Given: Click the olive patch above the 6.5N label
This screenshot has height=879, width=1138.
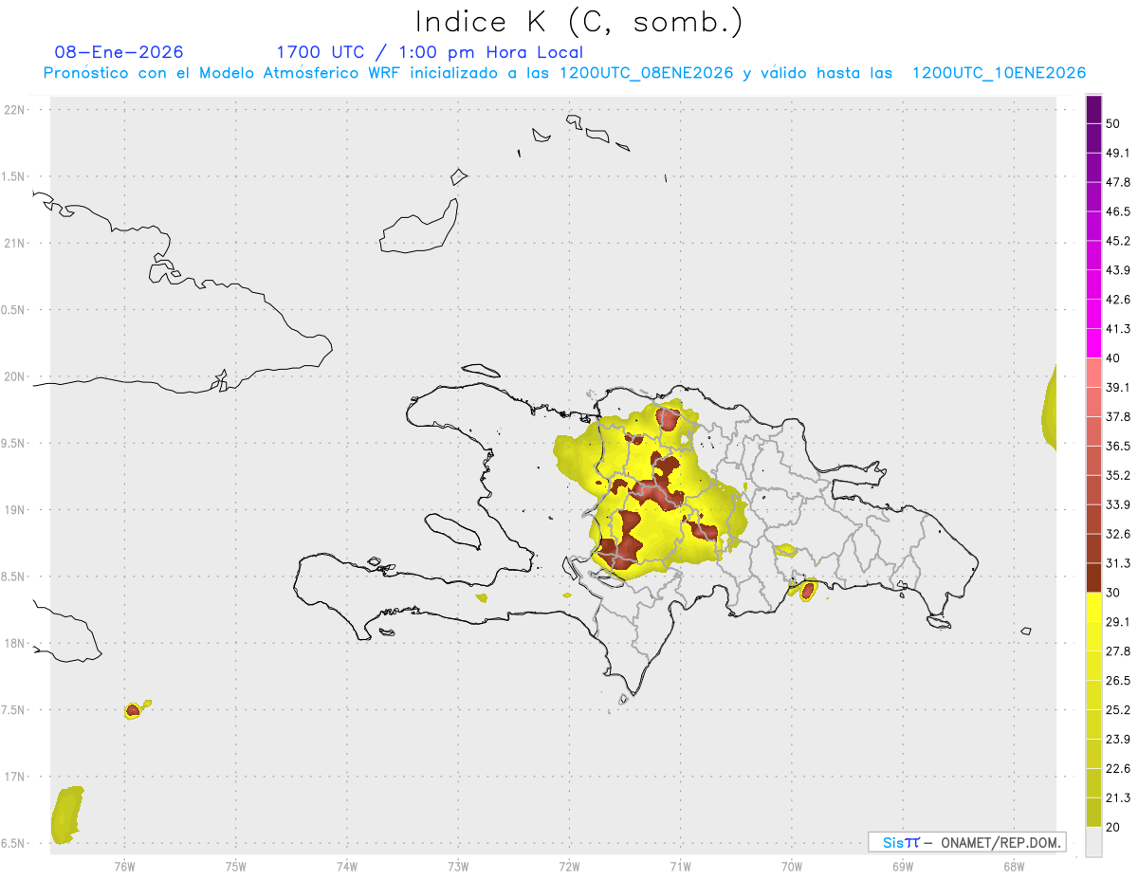Looking at the screenshot, I should point(65,815).
